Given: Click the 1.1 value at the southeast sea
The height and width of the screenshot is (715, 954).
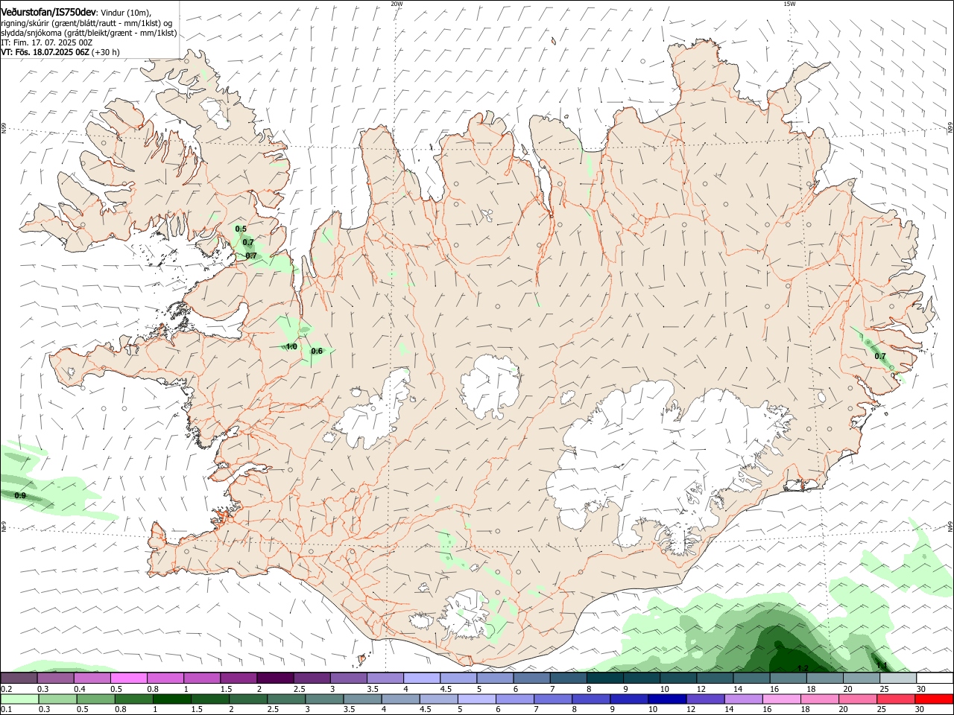Looking at the screenshot, I should click(x=882, y=665).
